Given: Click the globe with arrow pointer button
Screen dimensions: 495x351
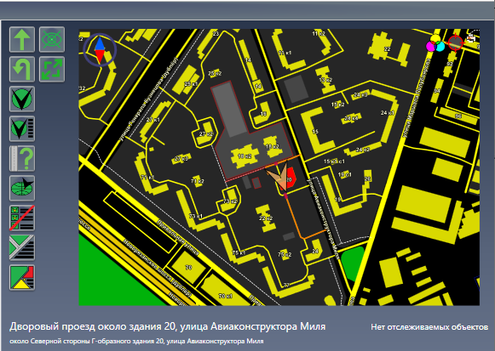Looking at the screenshot, I should click(x=22, y=189).
